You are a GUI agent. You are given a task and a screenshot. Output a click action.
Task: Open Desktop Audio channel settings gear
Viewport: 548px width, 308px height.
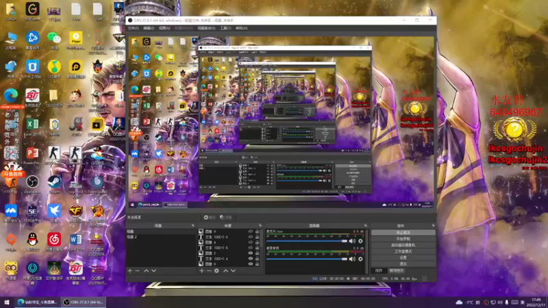[360, 259]
